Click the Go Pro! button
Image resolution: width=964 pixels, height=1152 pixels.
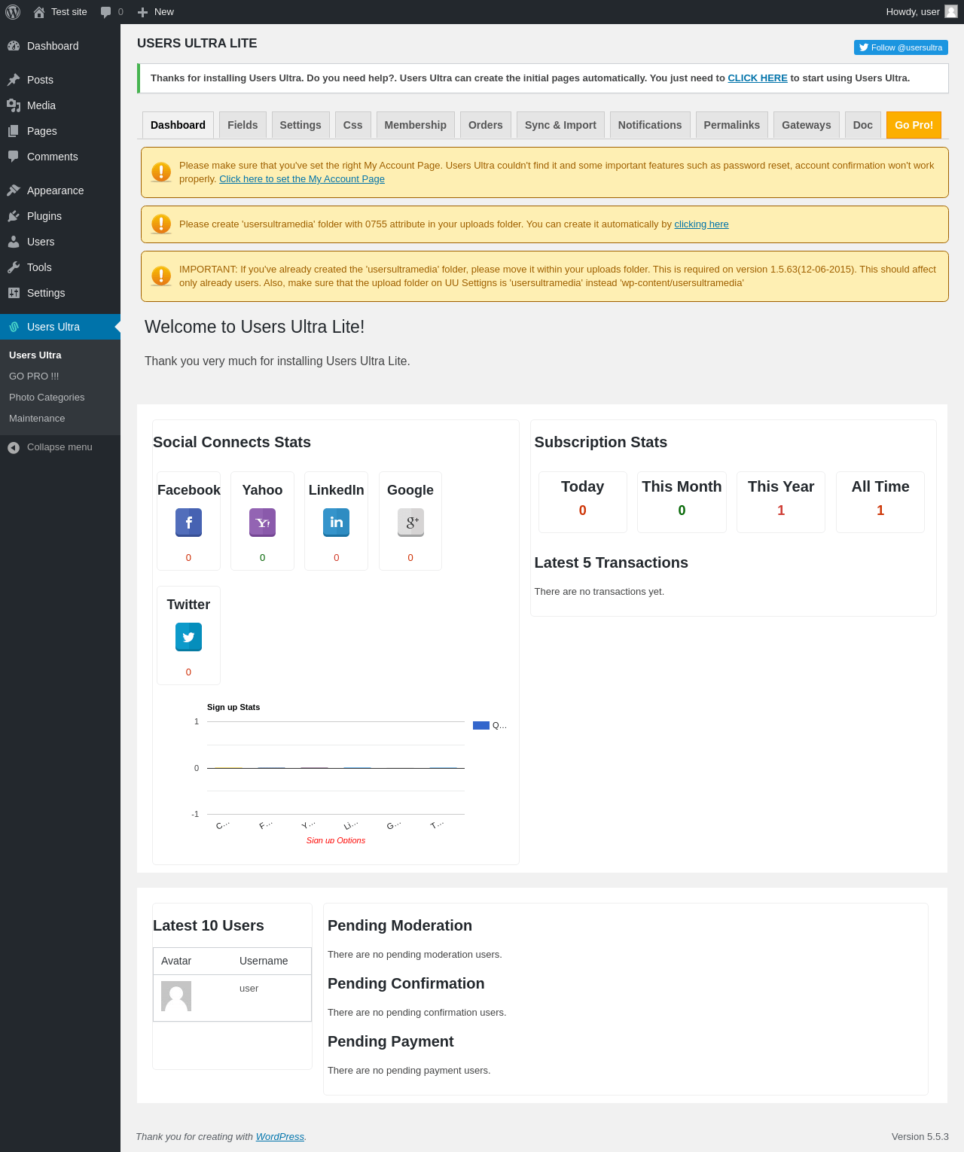point(914,125)
